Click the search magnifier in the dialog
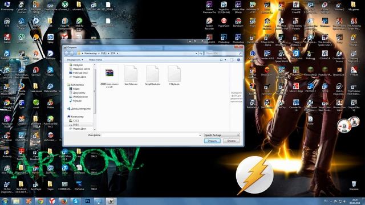This screenshot has height=205, width=365. [240, 54]
